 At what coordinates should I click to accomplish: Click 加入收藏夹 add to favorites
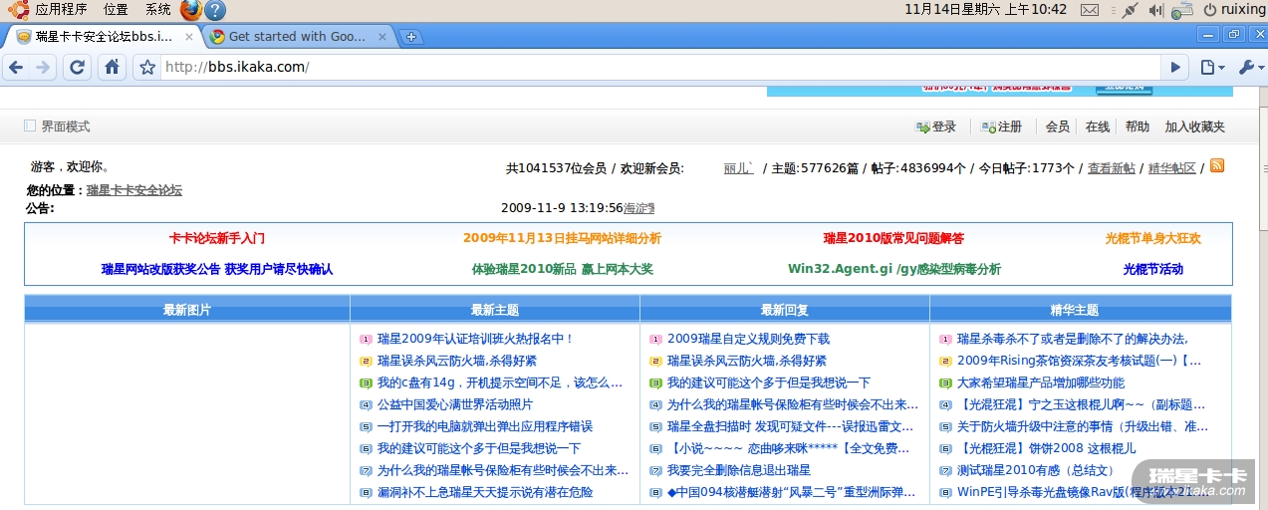pyautogui.click(x=1194, y=127)
